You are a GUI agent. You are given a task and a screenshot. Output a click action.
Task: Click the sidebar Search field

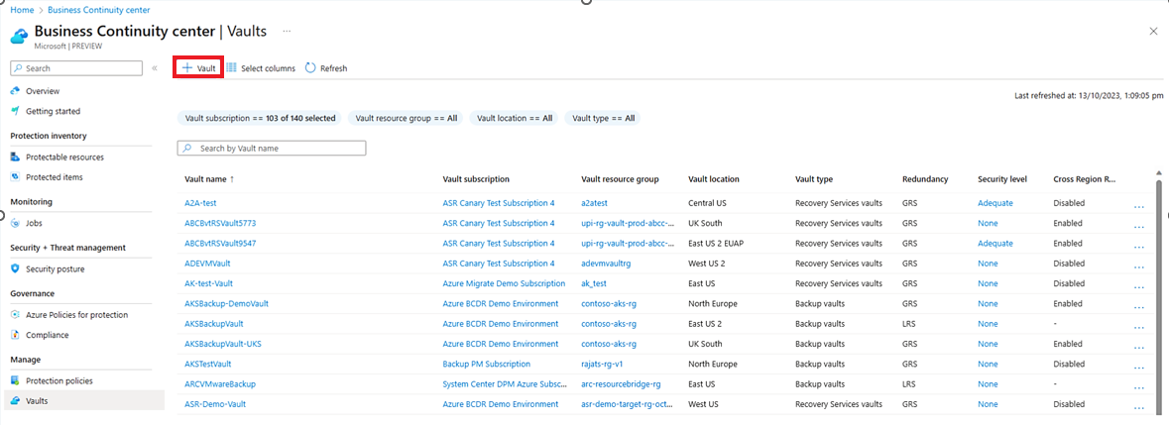pyautogui.click(x=76, y=67)
